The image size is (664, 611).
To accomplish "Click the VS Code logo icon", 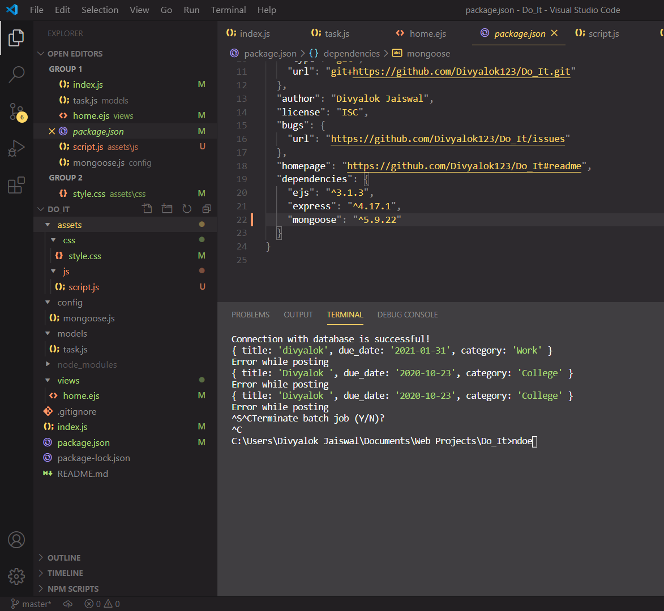I will pyautogui.click(x=12, y=10).
